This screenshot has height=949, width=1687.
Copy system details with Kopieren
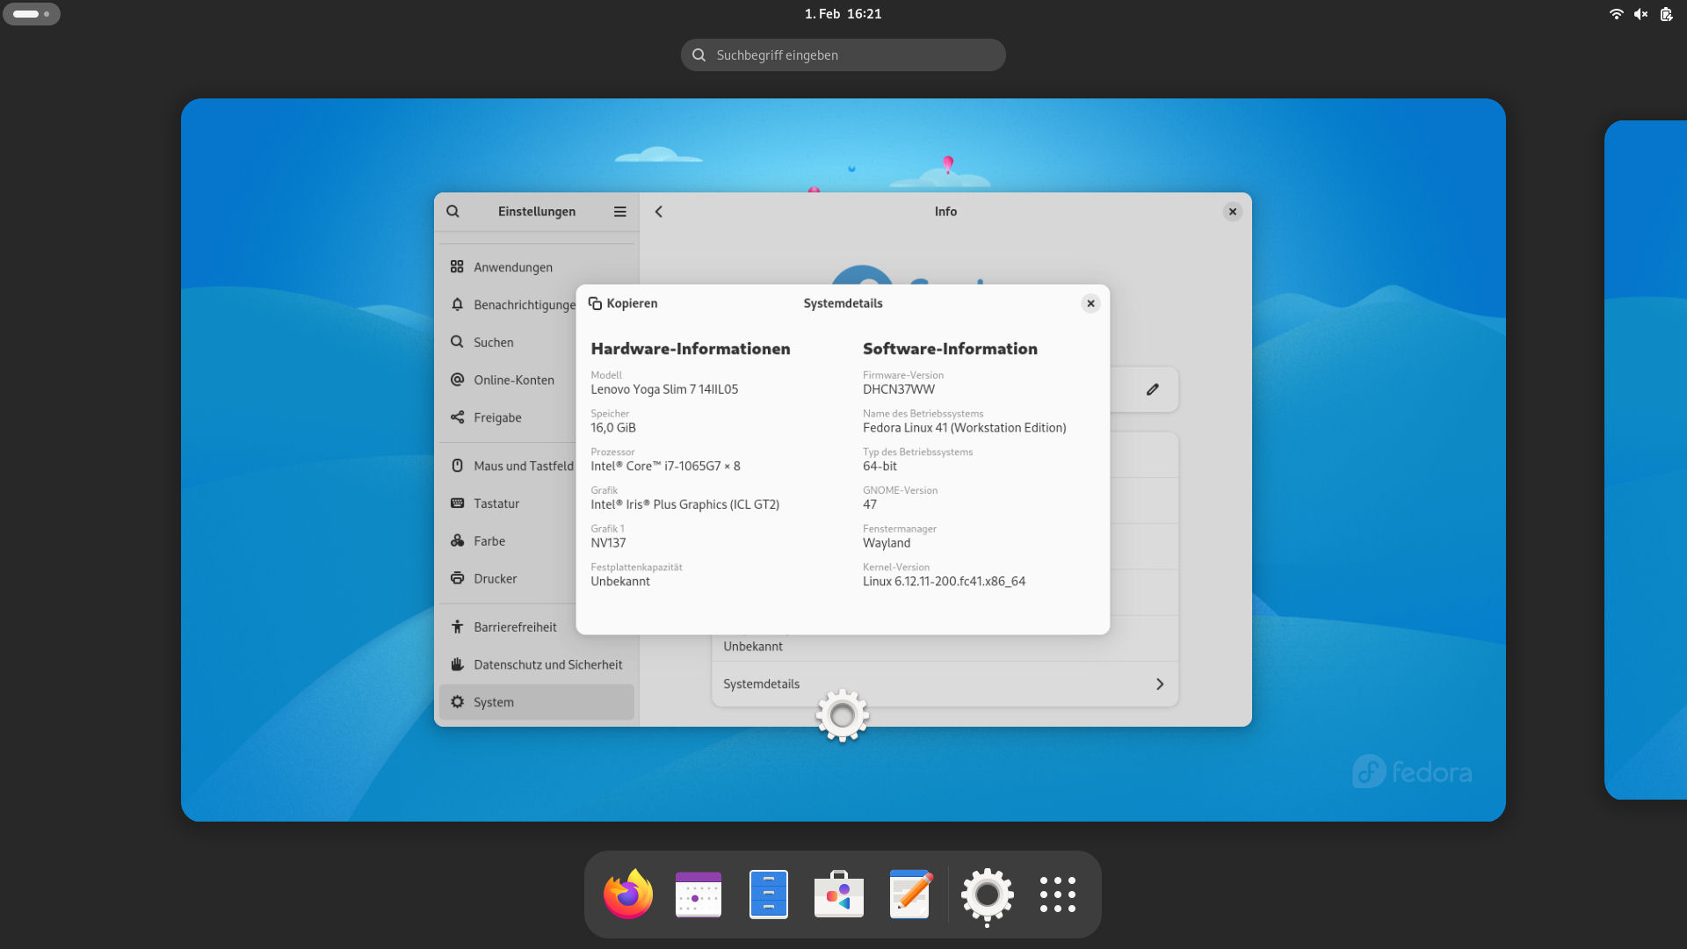623,303
